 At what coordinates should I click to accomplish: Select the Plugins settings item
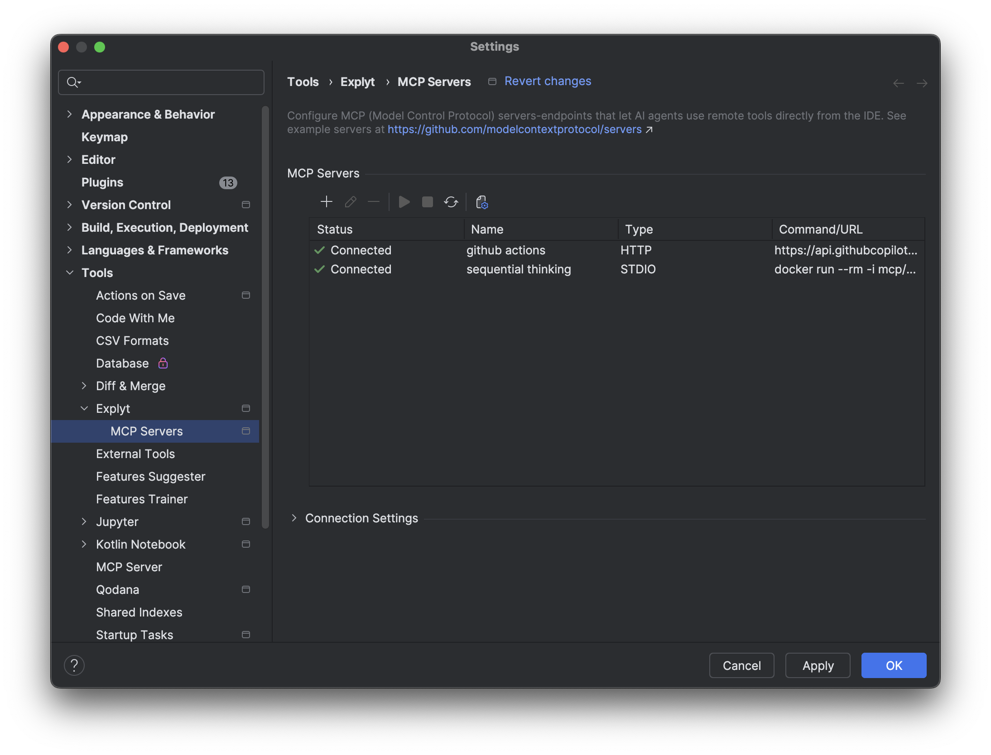coord(102,182)
